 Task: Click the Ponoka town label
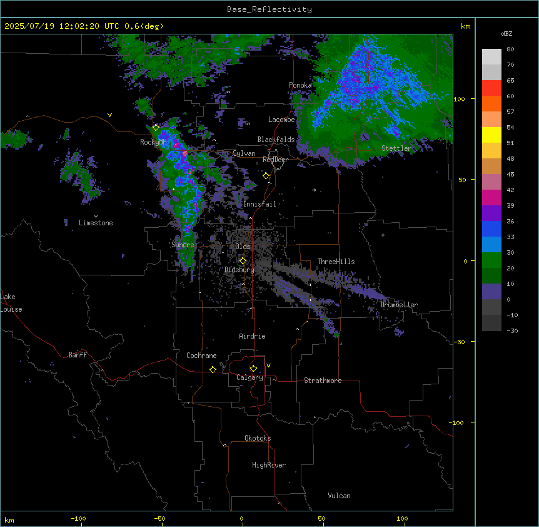[300, 85]
